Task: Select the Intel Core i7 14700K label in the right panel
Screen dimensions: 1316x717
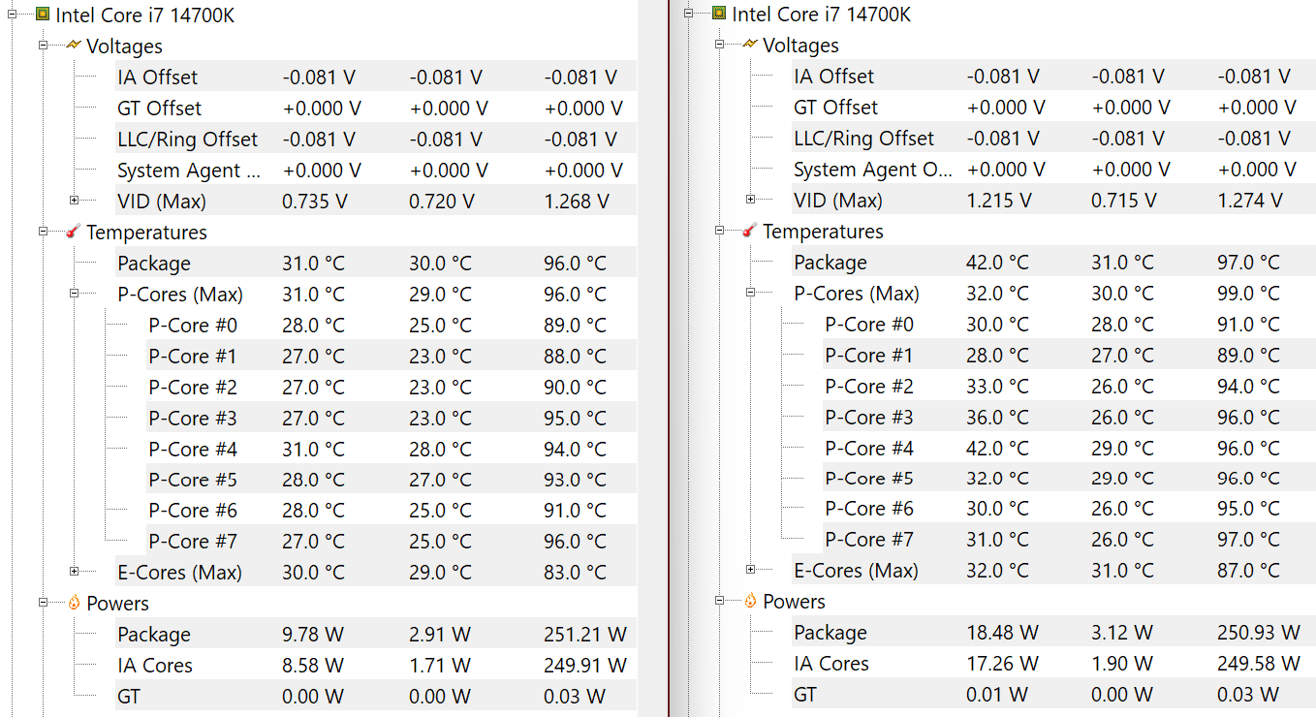Action: pos(821,15)
